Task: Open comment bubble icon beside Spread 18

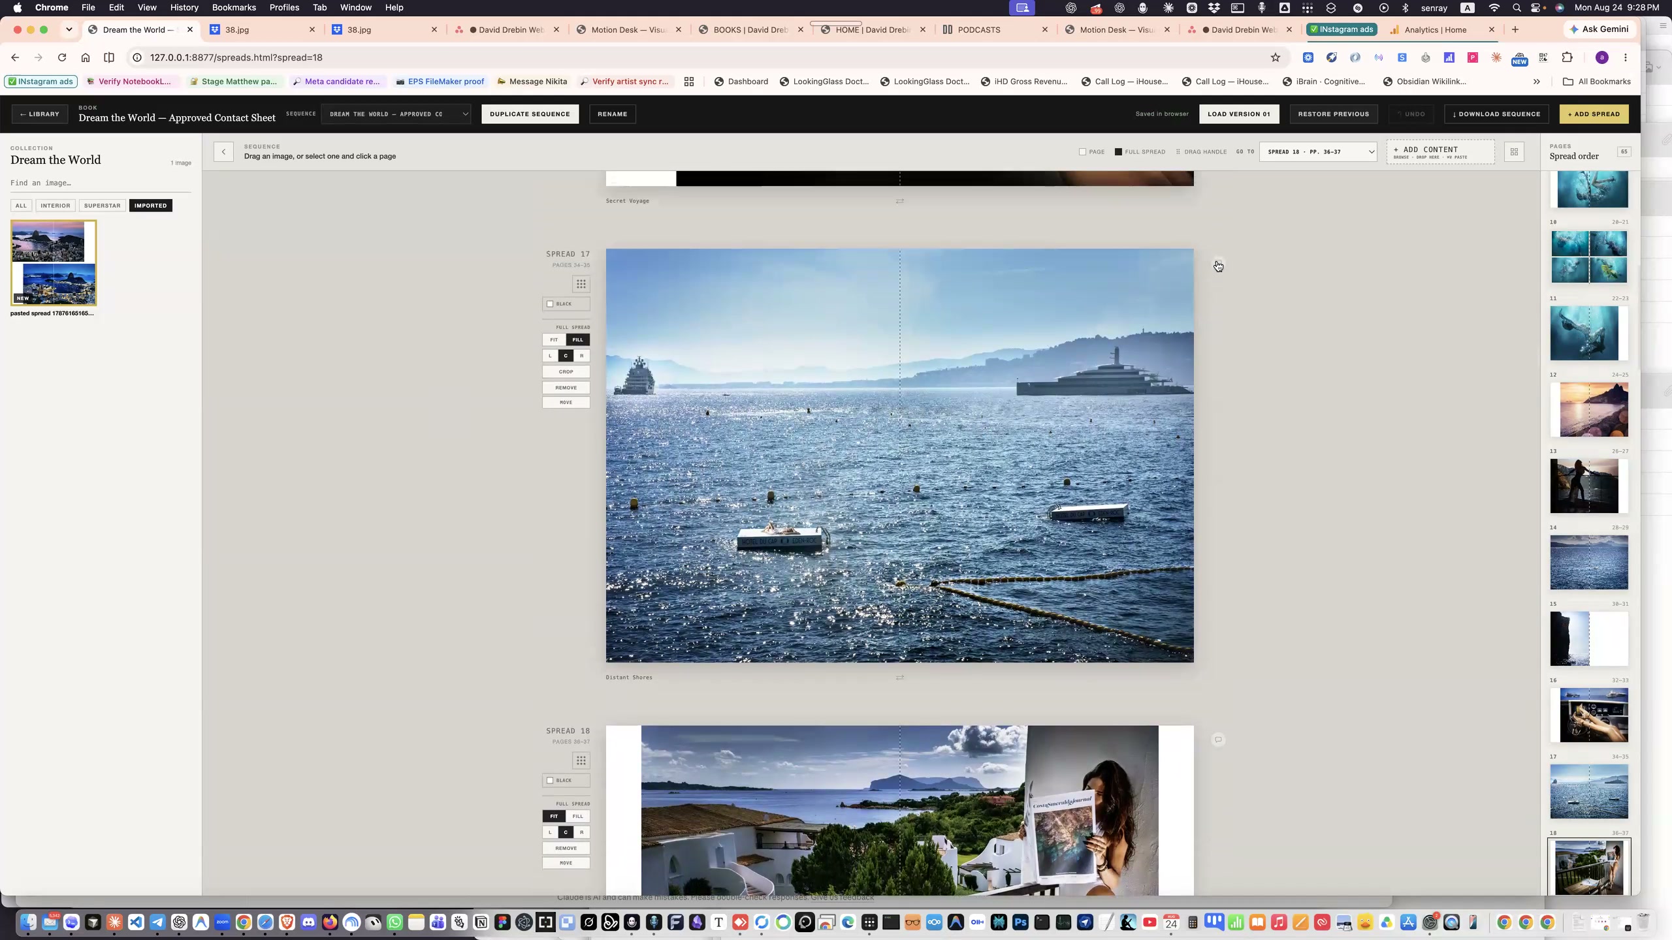Action: tap(1218, 740)
